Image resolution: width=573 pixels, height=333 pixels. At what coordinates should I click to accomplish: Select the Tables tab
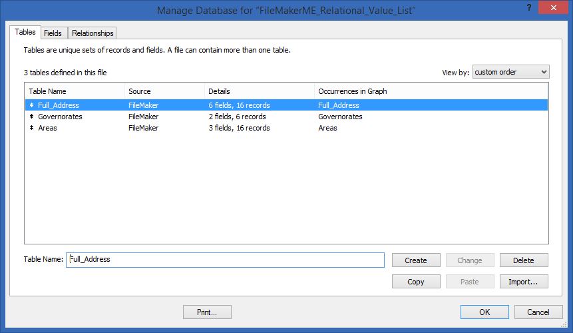click(25, 33)
